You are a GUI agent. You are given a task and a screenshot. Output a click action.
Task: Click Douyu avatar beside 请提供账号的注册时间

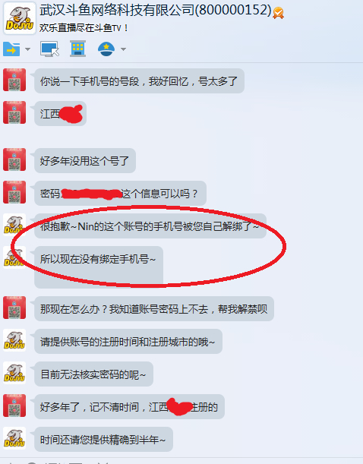(x=14, y=340)
